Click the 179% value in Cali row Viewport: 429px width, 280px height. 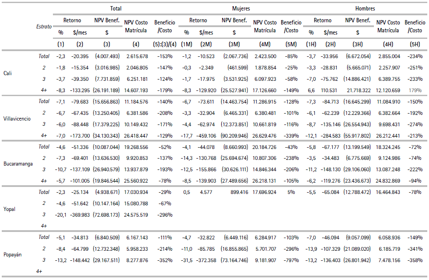point(415,90)
